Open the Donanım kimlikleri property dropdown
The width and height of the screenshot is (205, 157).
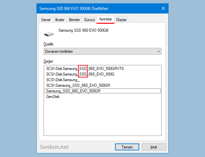pyautogui.click(x=102, y=51)
